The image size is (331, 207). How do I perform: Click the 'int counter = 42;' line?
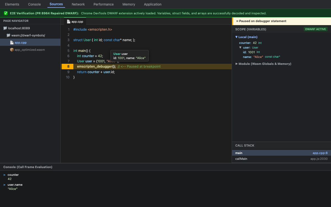pos(90,56)
